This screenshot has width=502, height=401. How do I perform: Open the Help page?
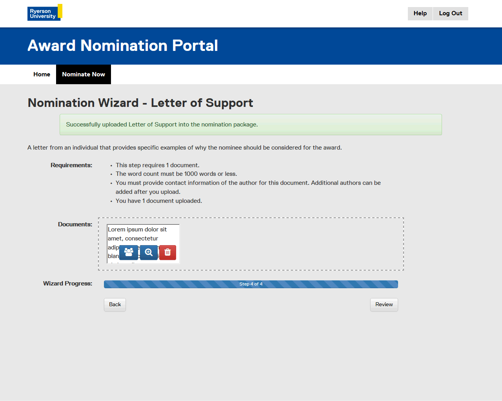point(420,13)
